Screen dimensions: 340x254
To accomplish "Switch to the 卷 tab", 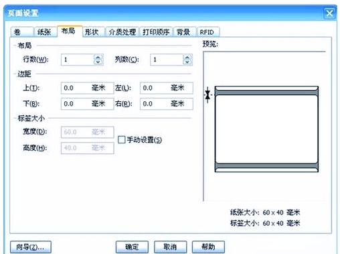I will point(22,32).
